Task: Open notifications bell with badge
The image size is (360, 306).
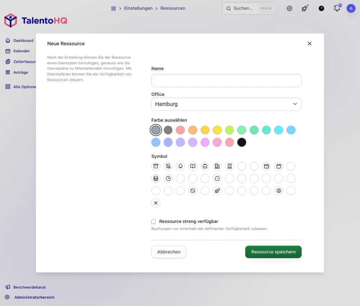Action: click(337, 8)
